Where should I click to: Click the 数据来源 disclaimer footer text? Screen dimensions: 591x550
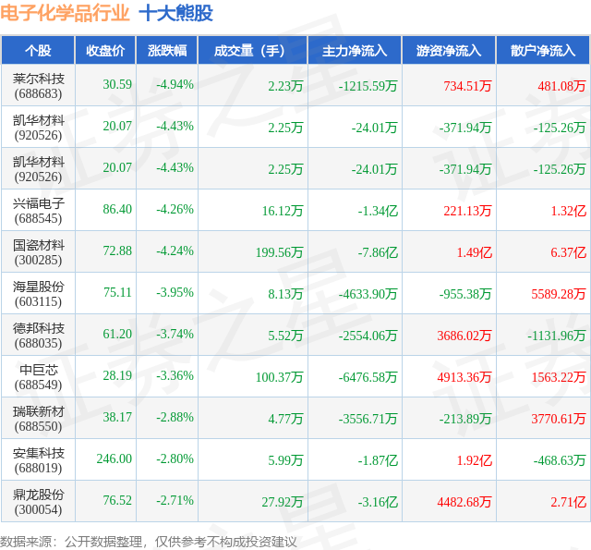point(149,542)
